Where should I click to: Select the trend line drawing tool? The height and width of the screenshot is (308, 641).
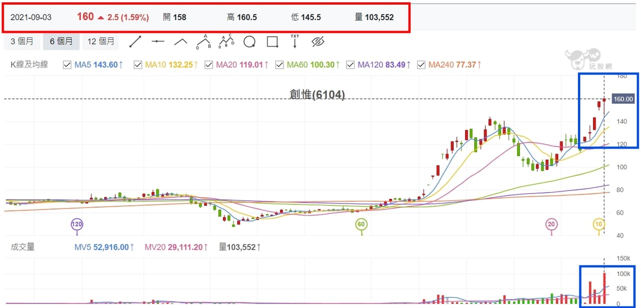[135, 41]
